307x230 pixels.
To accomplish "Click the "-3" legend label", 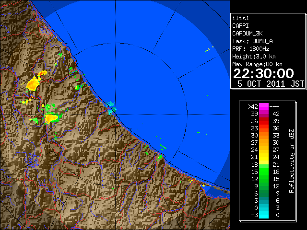I will point(254,215).
